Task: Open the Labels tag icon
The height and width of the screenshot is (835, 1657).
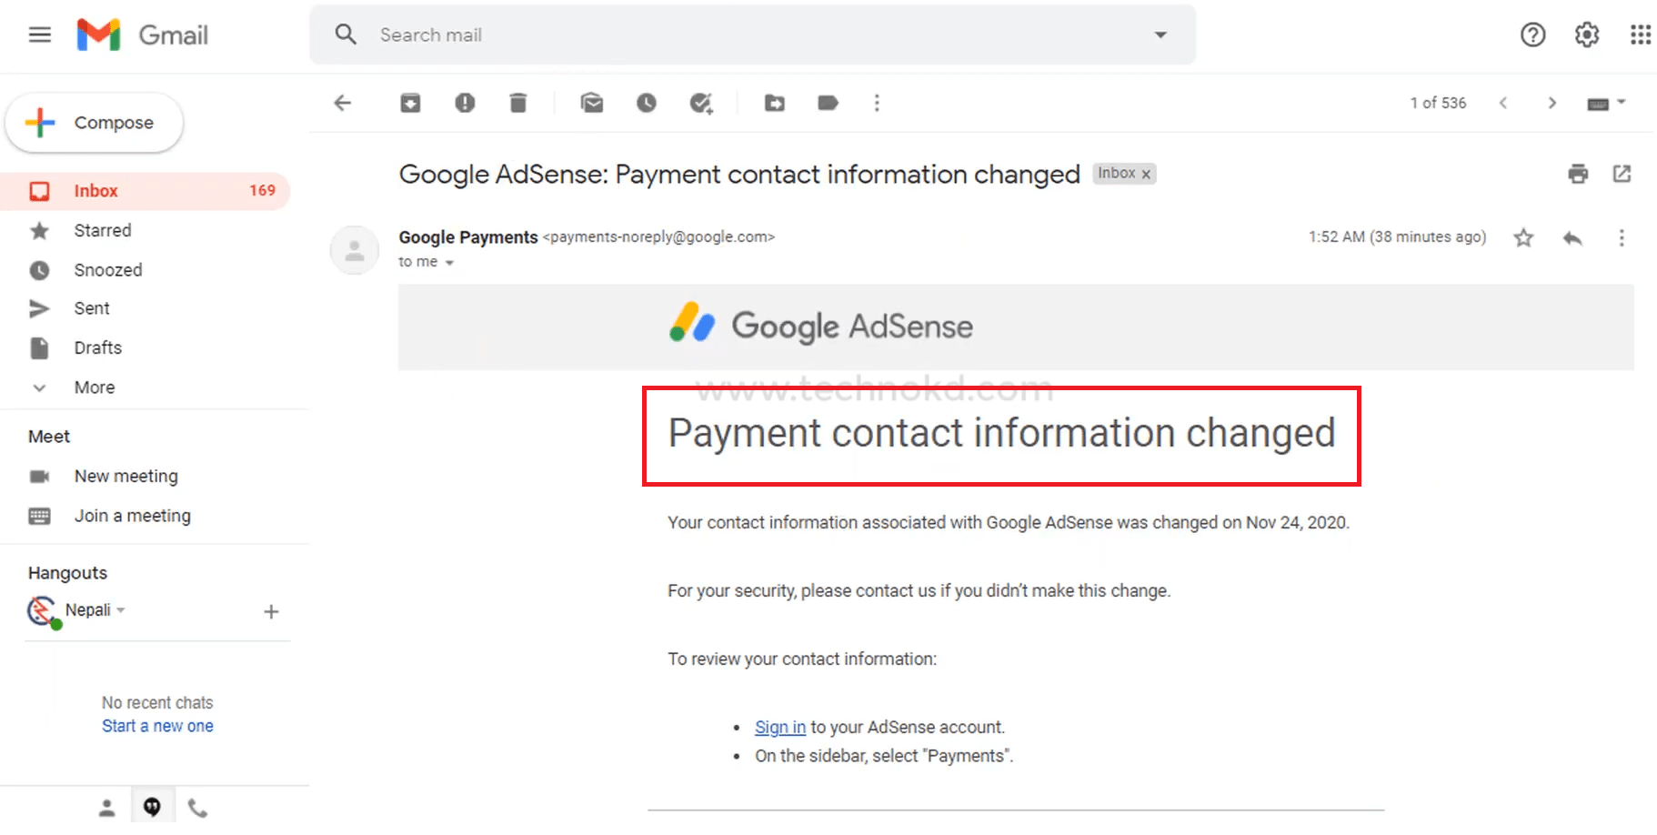Action: coord(828,103)
